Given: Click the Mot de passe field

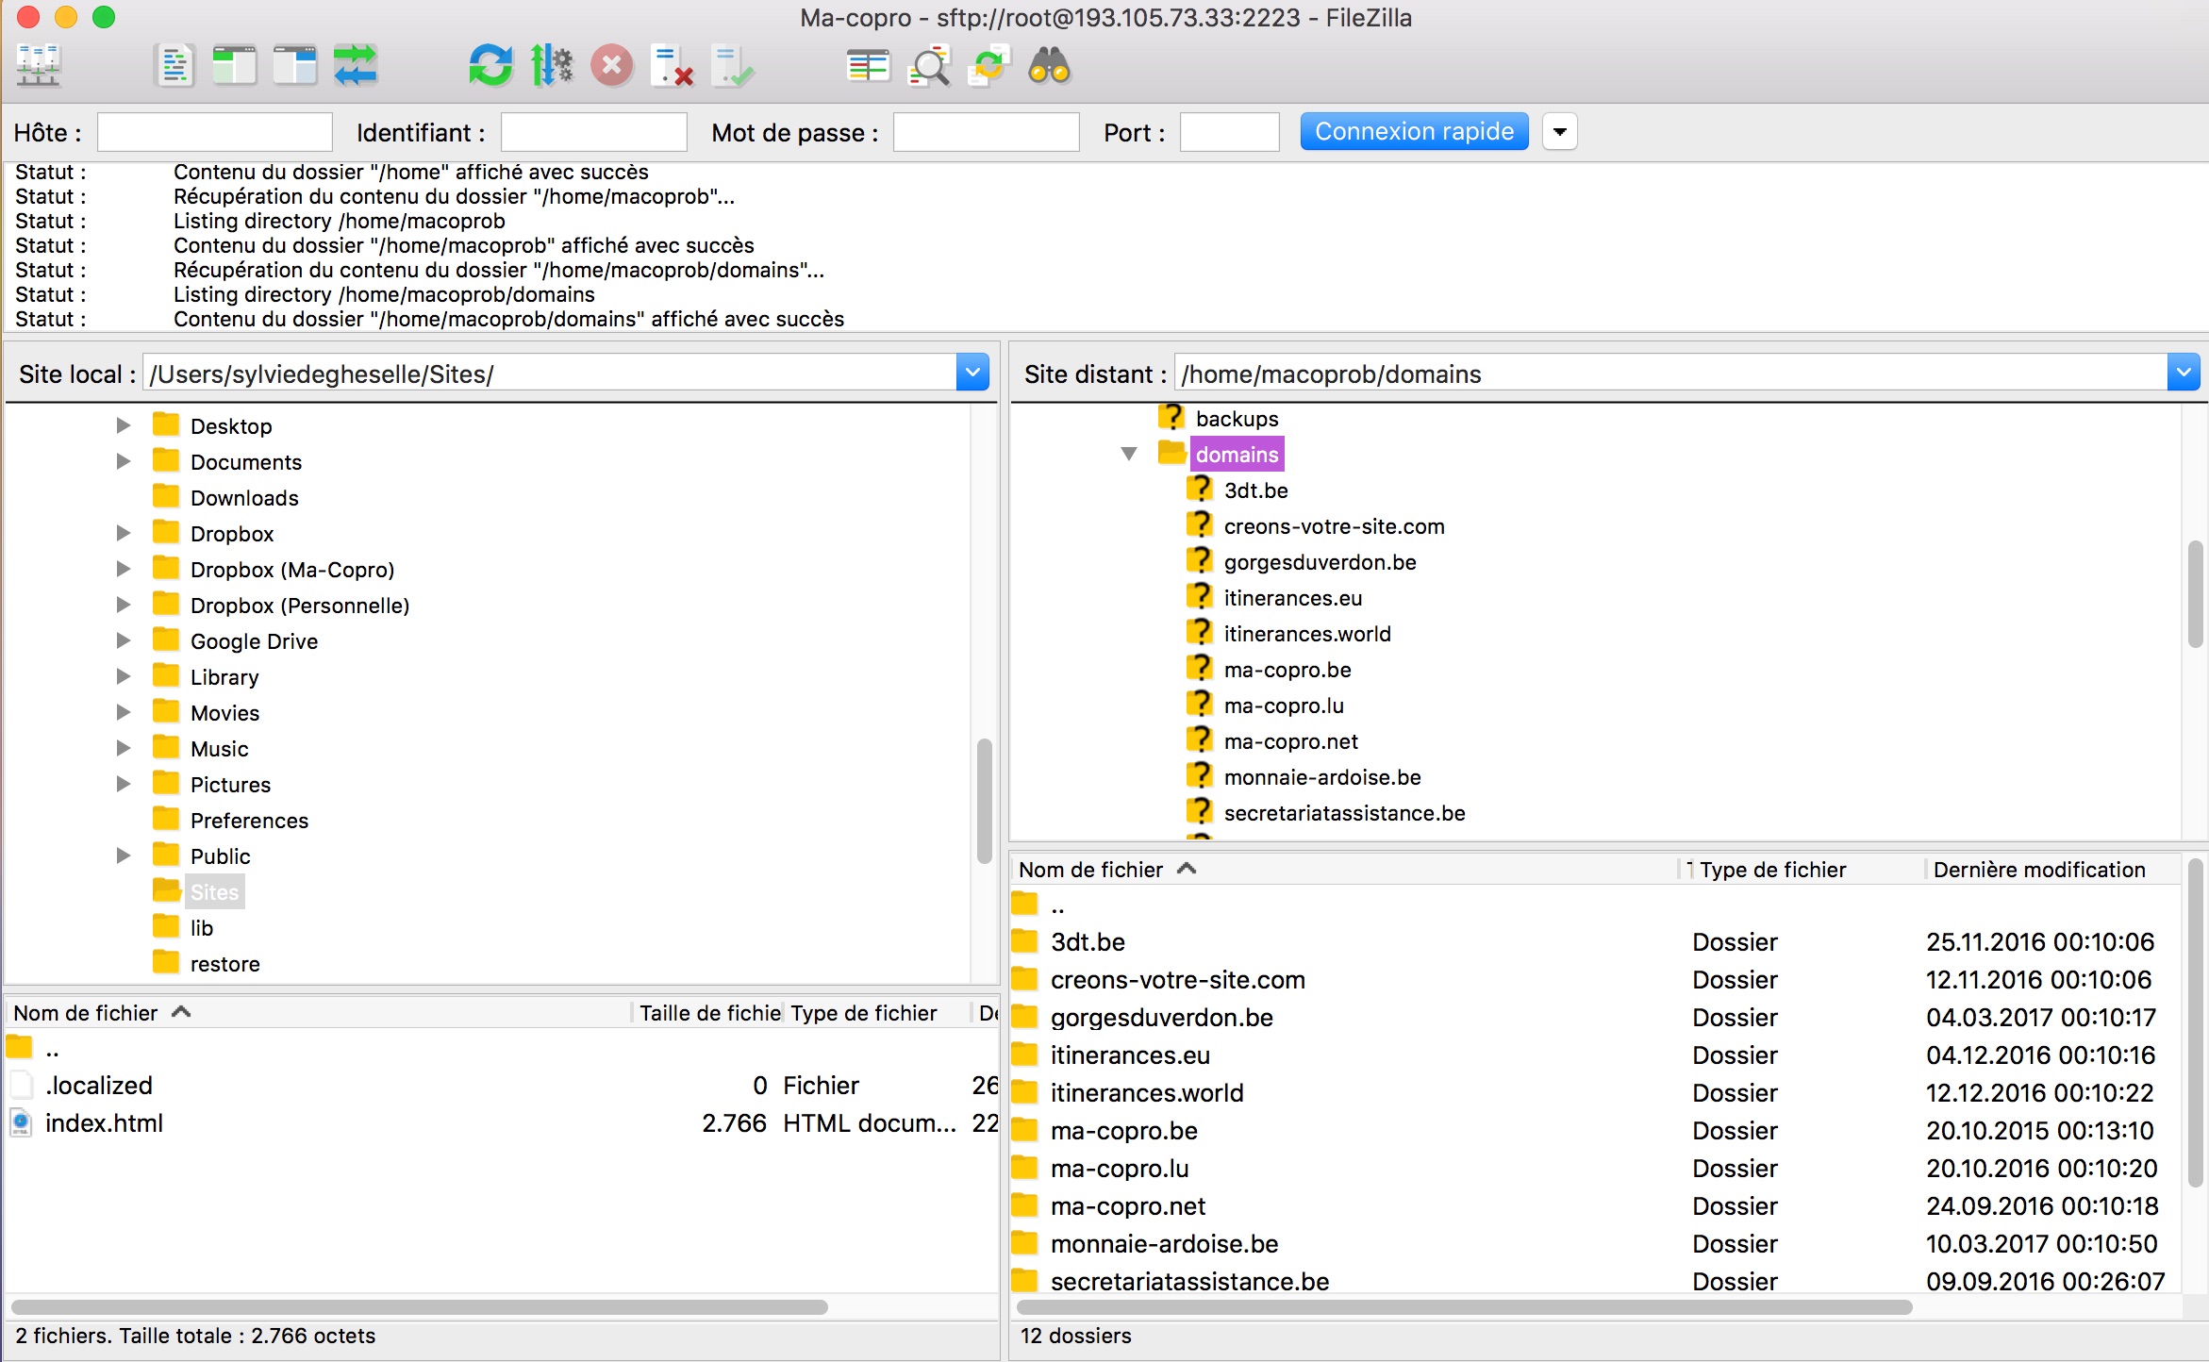Looking at the screenshot, I should 987,132.
